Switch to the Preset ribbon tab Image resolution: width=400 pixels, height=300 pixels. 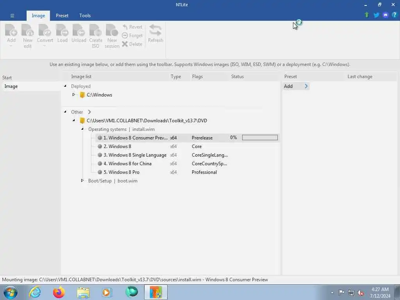pyautogui.click(x=62, y=16)
